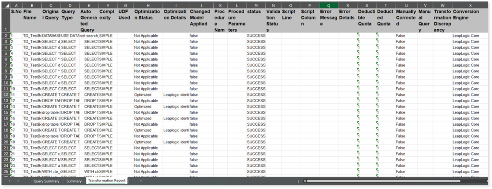
Task: Click 'Leaplogic identi' cell in S.No 13 row
Action: point(176,106)
